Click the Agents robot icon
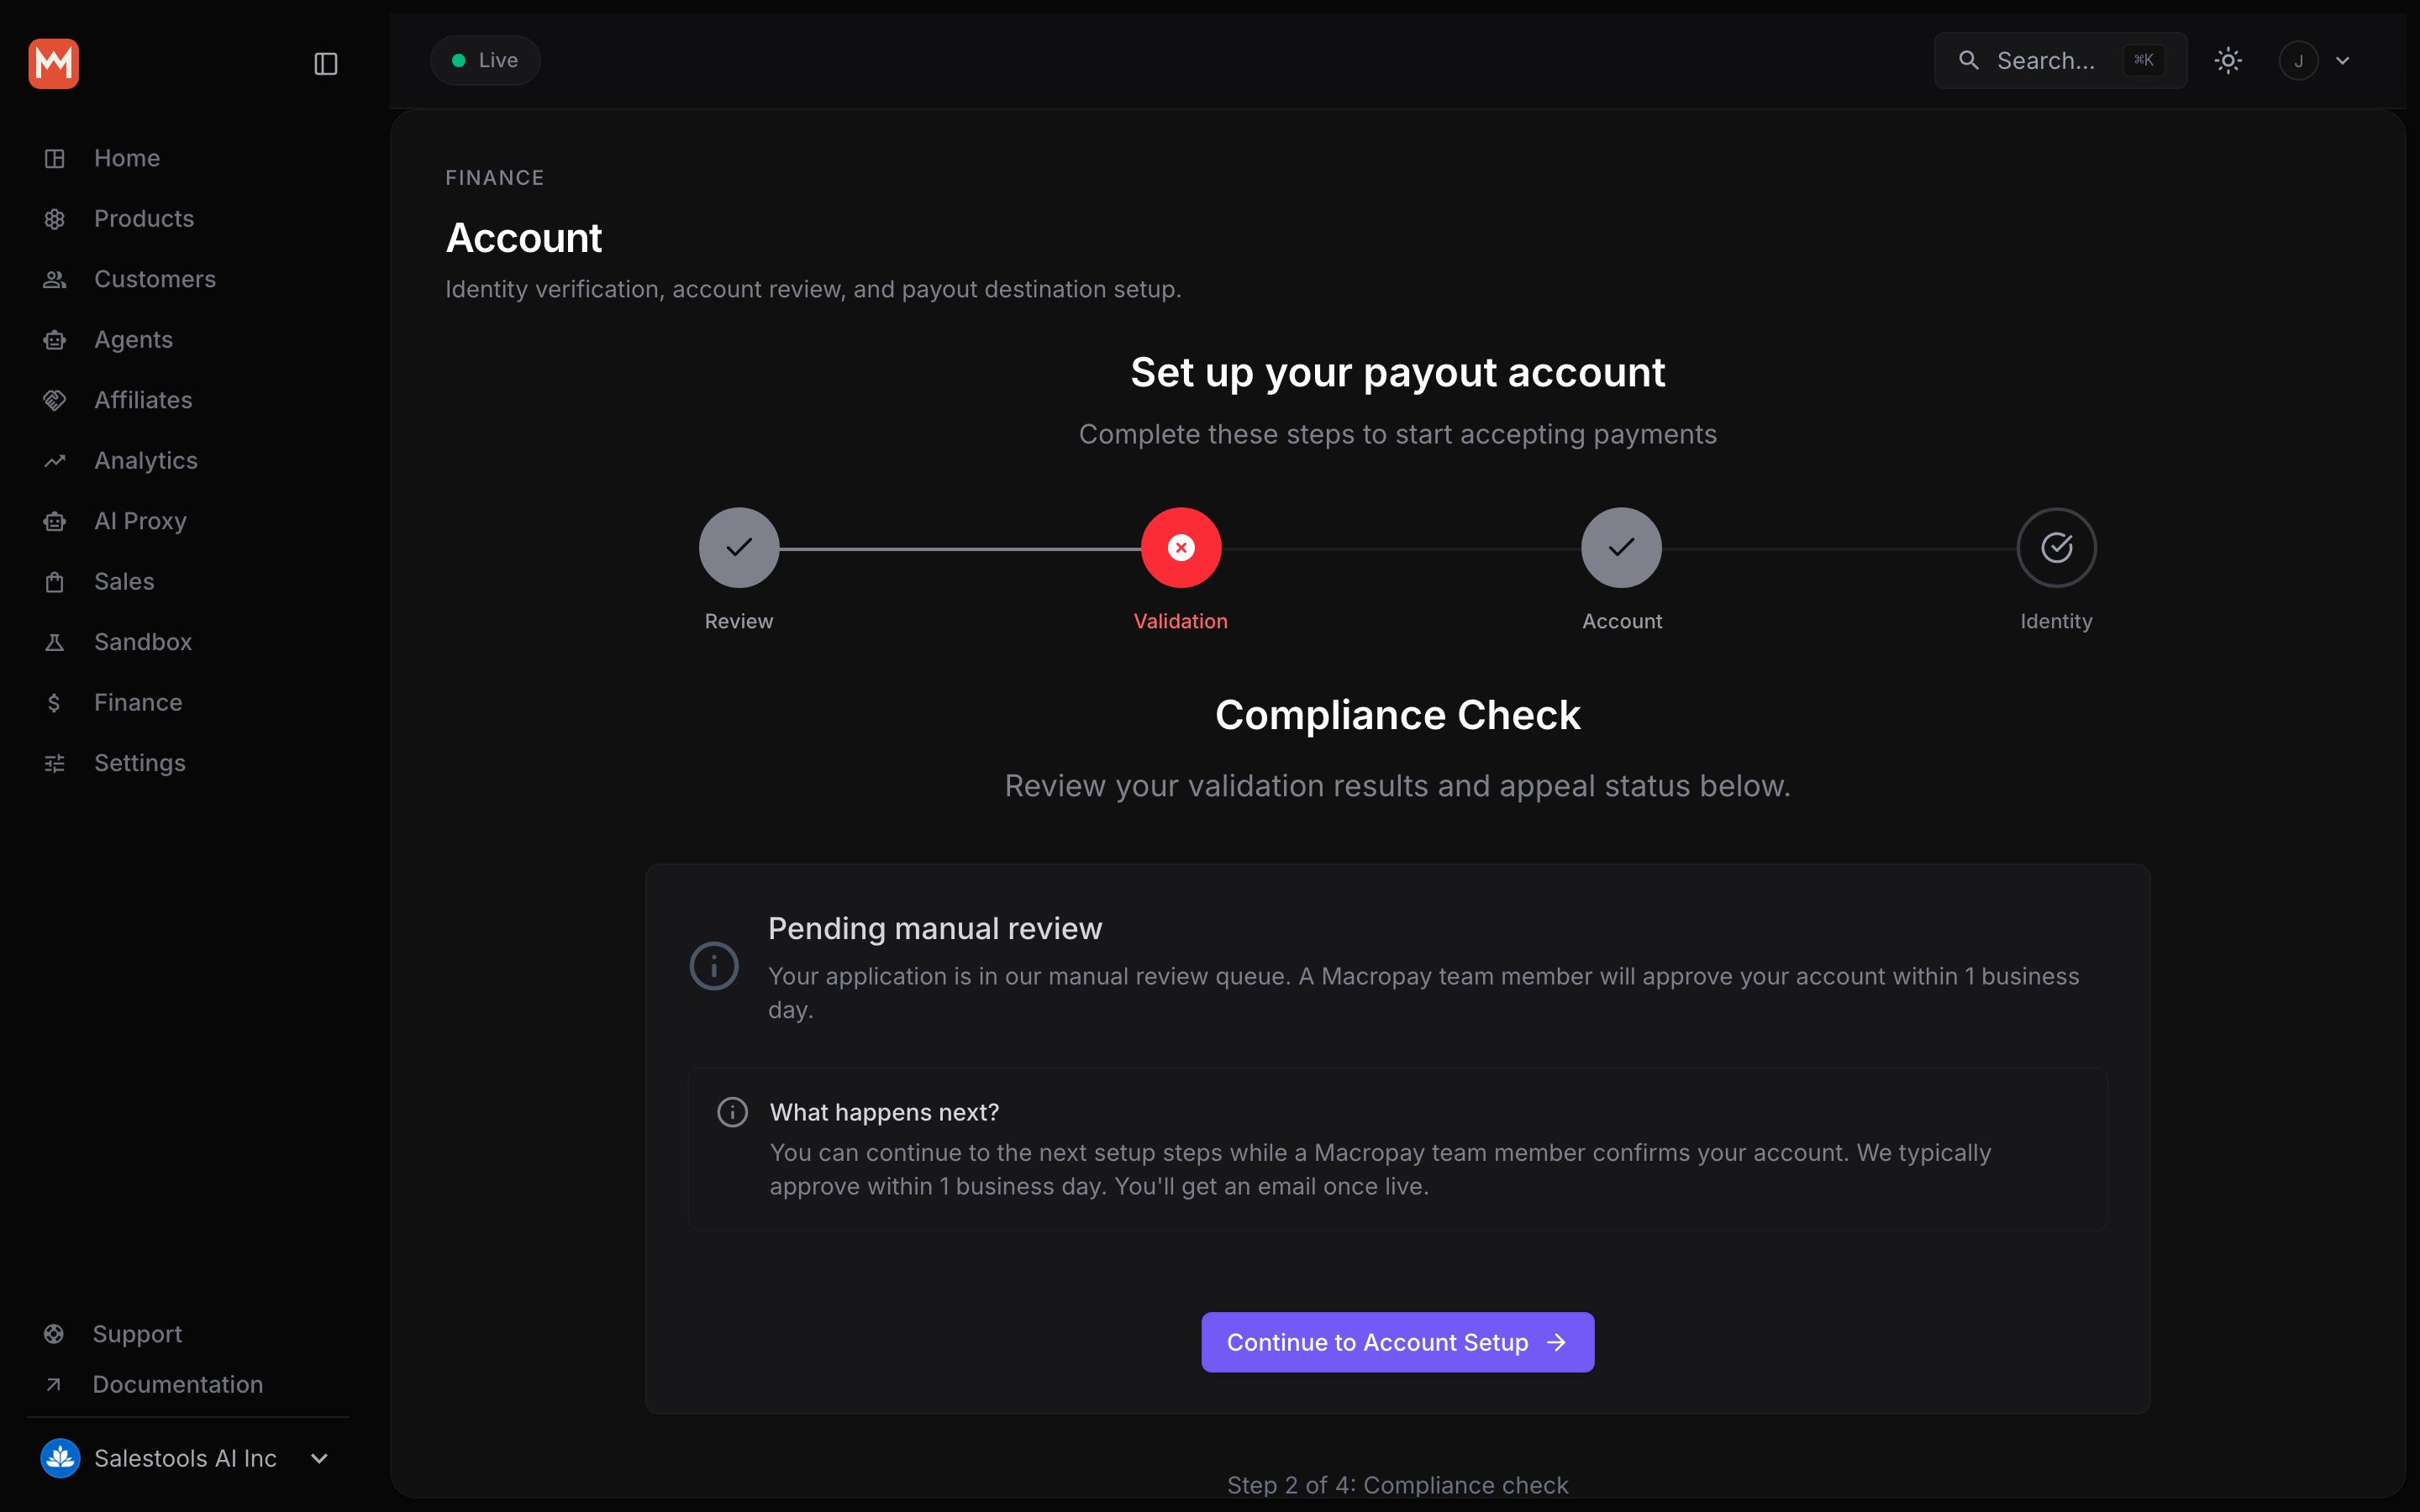The image size is (2420, 1512). click(55, 340)
